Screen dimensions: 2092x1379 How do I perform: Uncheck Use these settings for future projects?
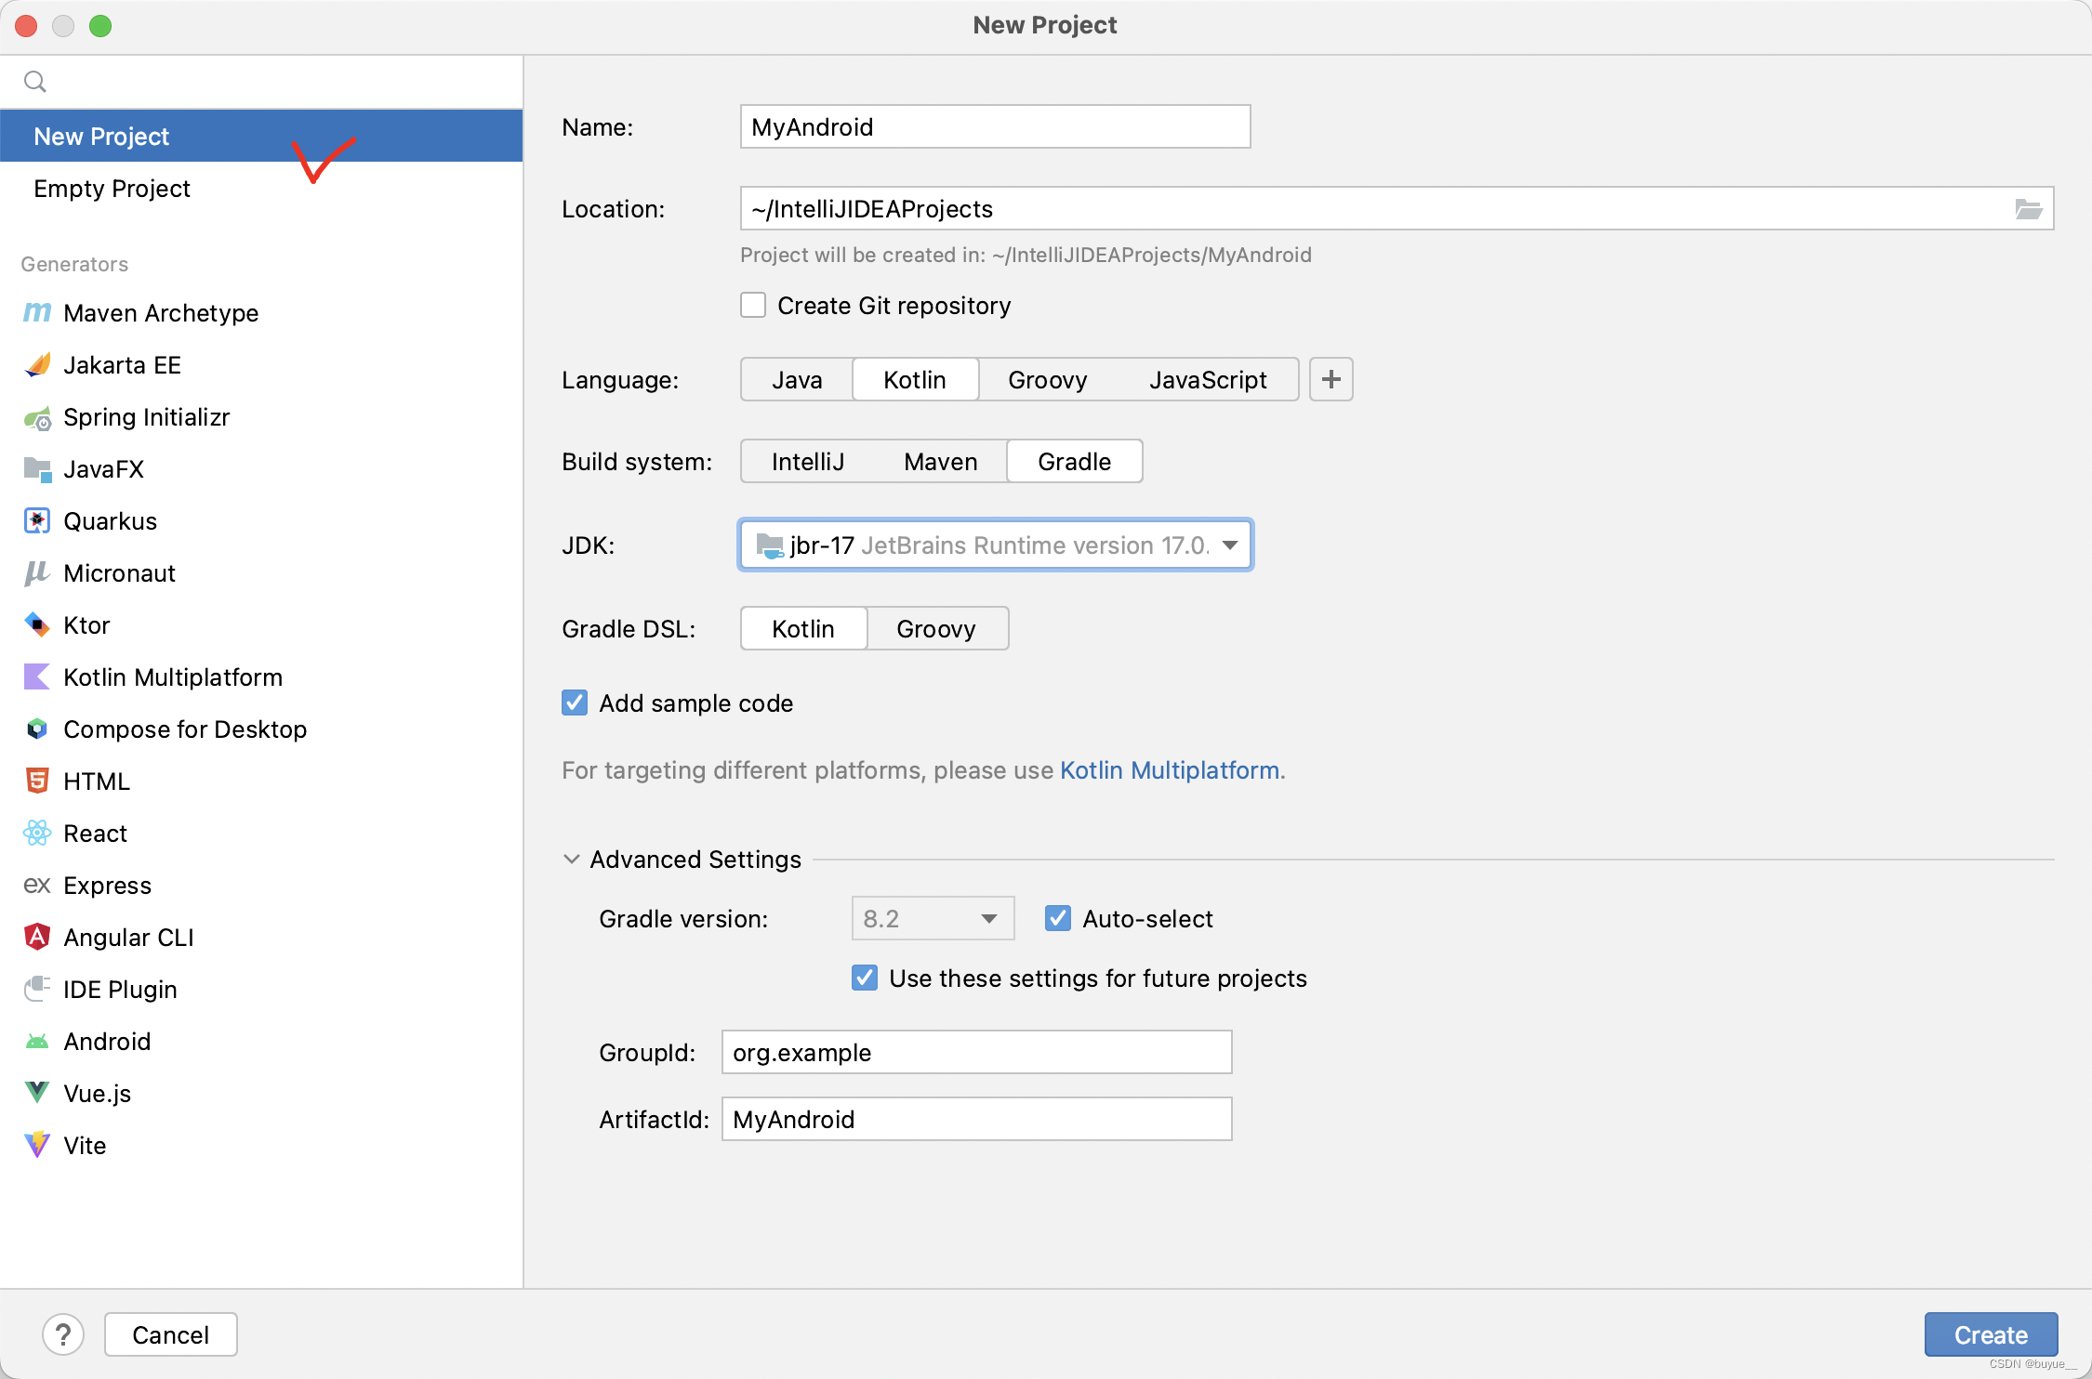[x=865, y=978]
